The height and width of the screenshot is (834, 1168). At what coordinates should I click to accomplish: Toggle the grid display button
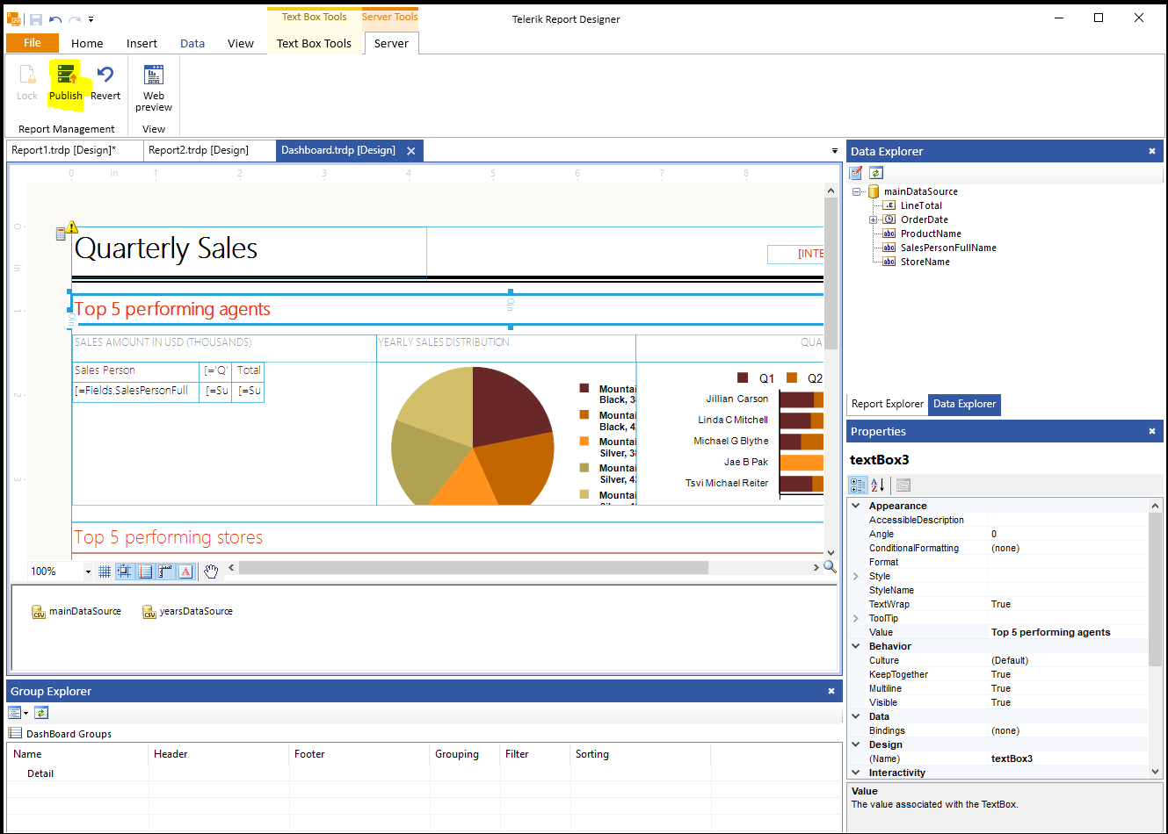[105, 572]
